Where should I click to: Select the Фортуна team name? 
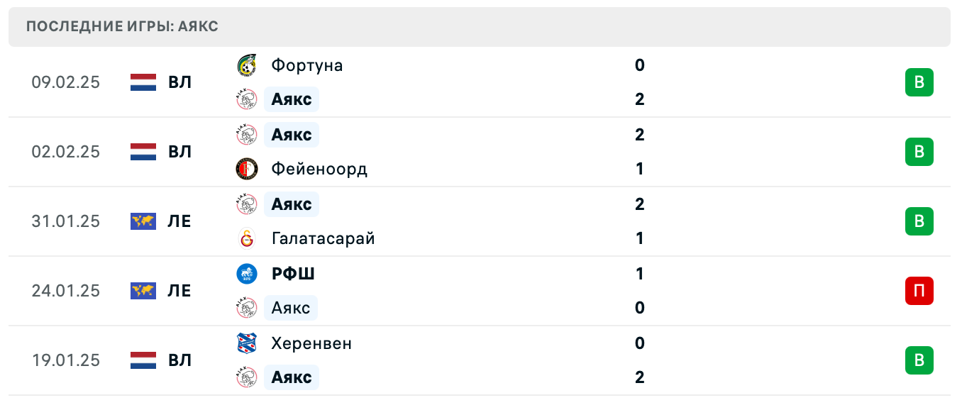click(x=307, y=65)
